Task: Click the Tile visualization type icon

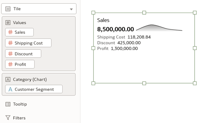Action: [8, 9]
